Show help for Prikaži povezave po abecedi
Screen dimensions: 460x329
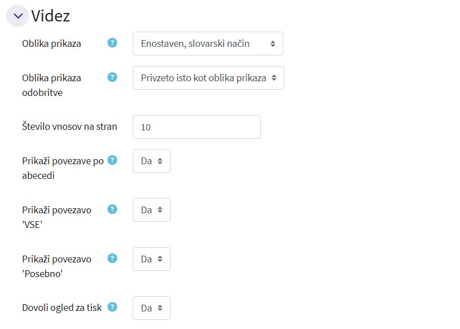[x=112, y=160]
